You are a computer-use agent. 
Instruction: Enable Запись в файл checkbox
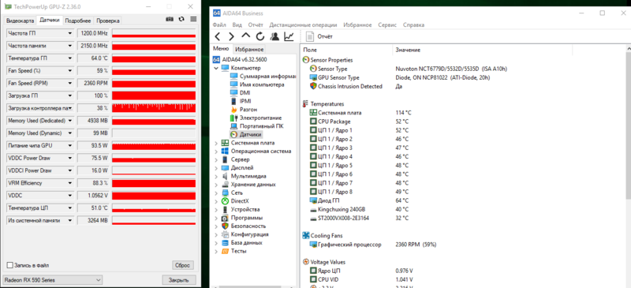click(10, 265)
